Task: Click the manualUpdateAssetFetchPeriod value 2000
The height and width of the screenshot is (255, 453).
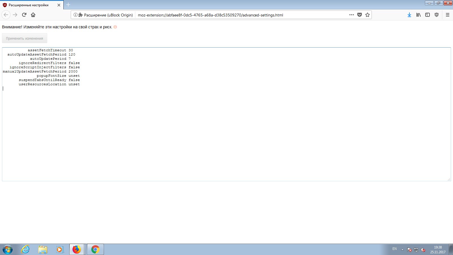Action: [73, 71]
